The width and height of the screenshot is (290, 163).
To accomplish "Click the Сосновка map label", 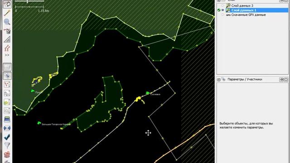I will [x=155, y=94].
